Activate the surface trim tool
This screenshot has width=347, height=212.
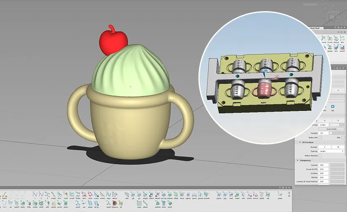pyautogui.click(x=243, y=196)
